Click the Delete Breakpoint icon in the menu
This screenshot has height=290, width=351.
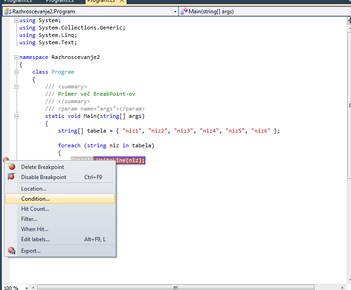[x=12, y=167]
